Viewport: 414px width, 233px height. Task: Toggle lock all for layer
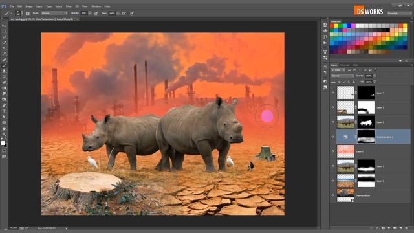pyautogui.click(x=354, y=82)
